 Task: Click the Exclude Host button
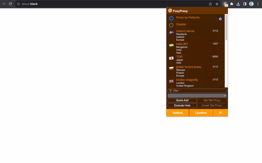tap(182, 105)
